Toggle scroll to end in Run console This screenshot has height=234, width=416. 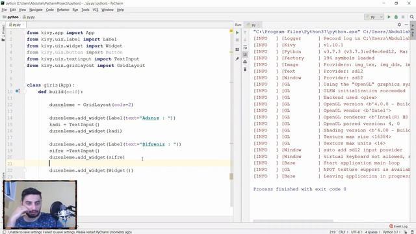point(245,55)
